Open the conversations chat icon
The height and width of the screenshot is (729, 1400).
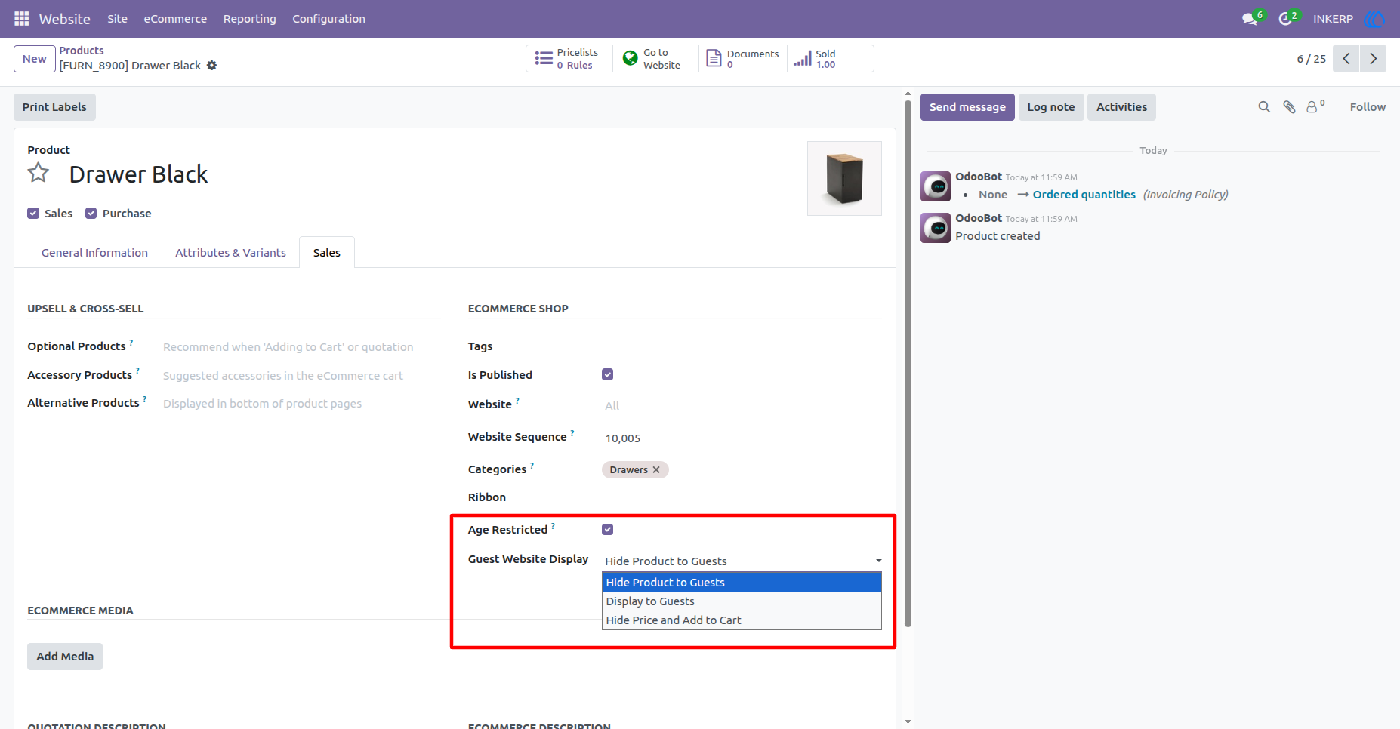[x=1250, y=18]
